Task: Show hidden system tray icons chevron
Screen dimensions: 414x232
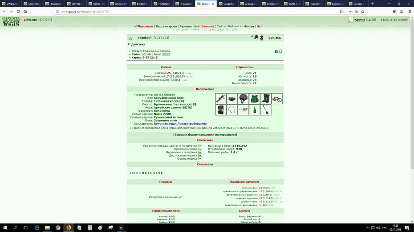Action: [x=367, y=228]
